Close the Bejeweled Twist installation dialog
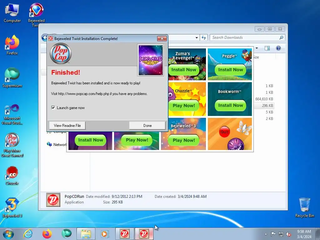The height and width of the screenshot is (240, 320). click(162, 38)
